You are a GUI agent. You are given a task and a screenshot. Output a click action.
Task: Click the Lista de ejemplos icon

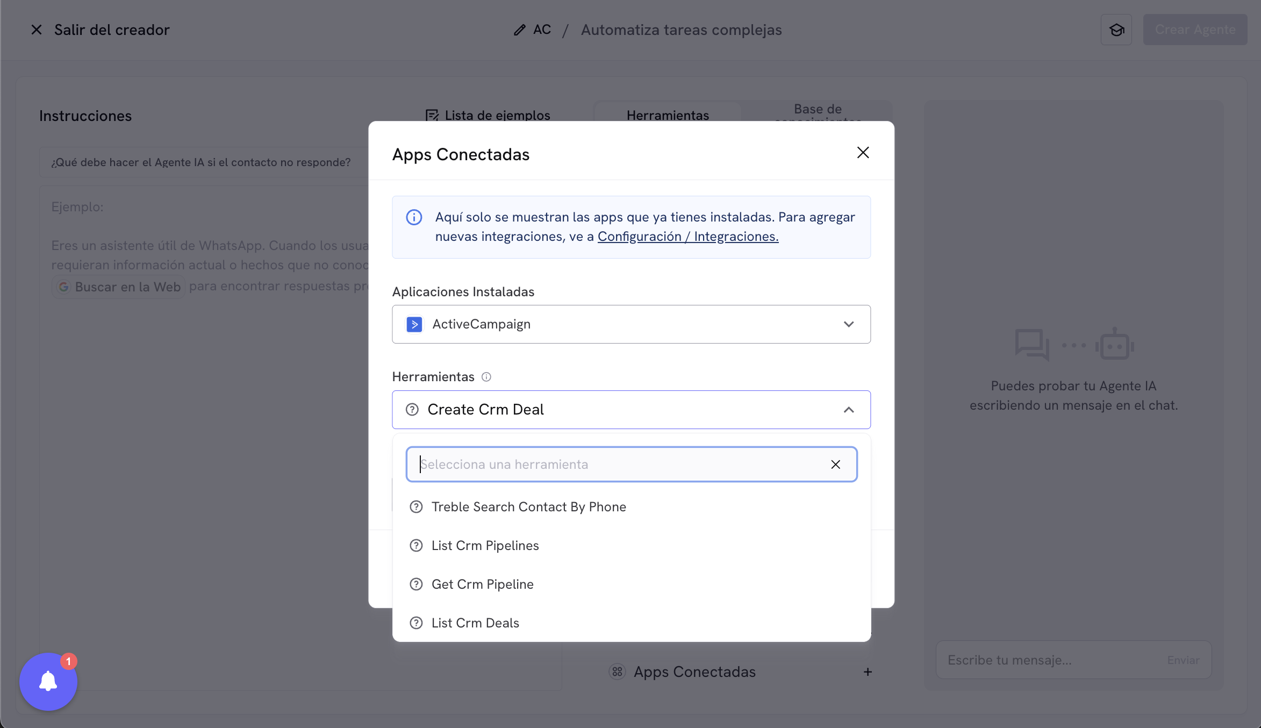pos(432,115)
